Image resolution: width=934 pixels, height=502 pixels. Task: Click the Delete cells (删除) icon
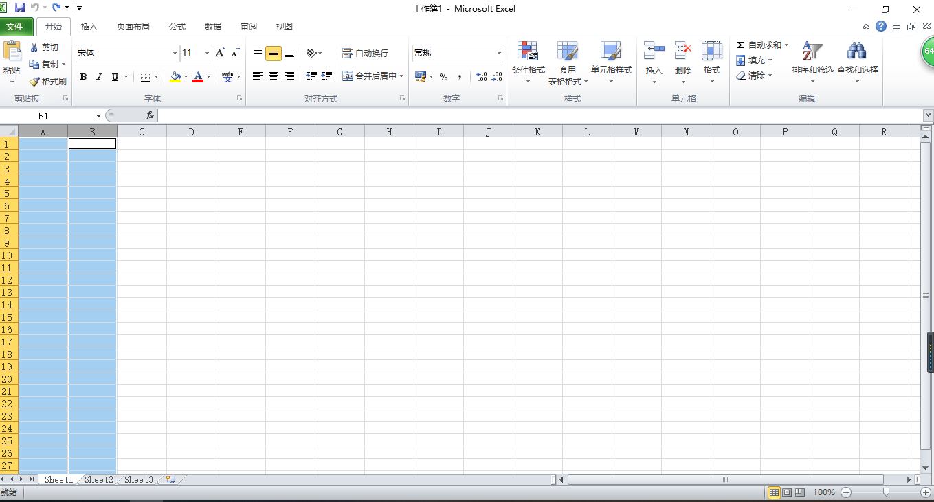point(683,51)
